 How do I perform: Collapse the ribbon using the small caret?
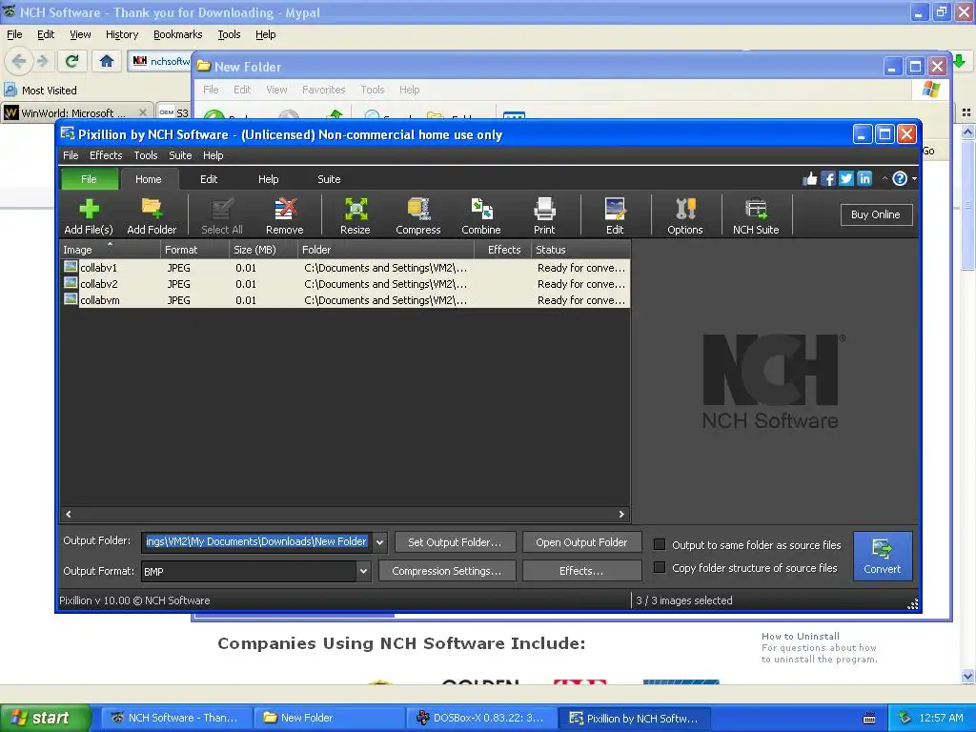(x=884, y=179)
